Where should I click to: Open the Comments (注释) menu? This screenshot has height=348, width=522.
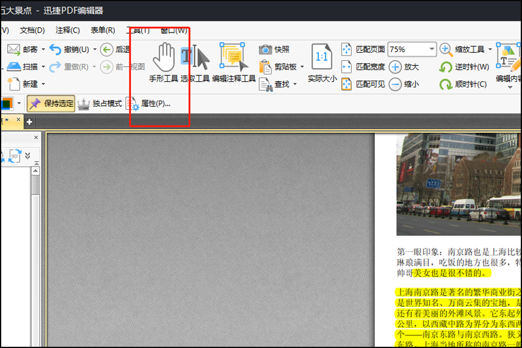click(x=68, y=31)
